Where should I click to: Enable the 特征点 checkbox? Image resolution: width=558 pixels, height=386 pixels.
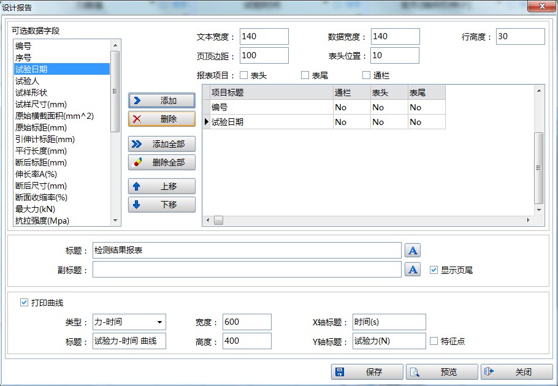coord(434,341)
